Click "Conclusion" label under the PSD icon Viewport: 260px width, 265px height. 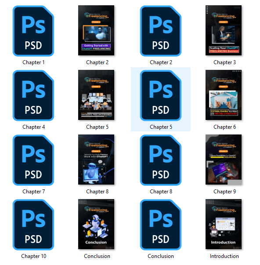tap(161, 256)
